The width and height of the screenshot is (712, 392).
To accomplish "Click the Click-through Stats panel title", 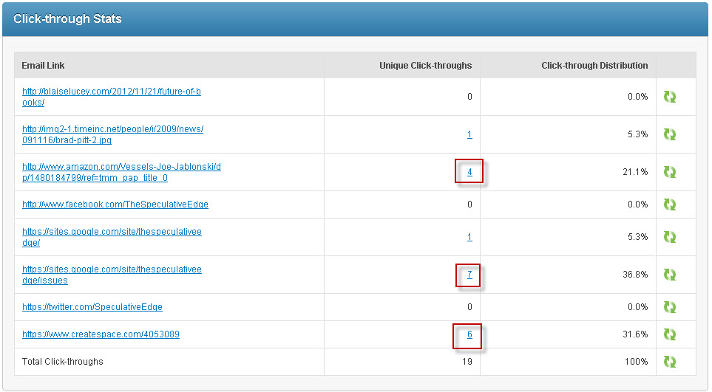I will pyautogui.click(x=68, y=18).
